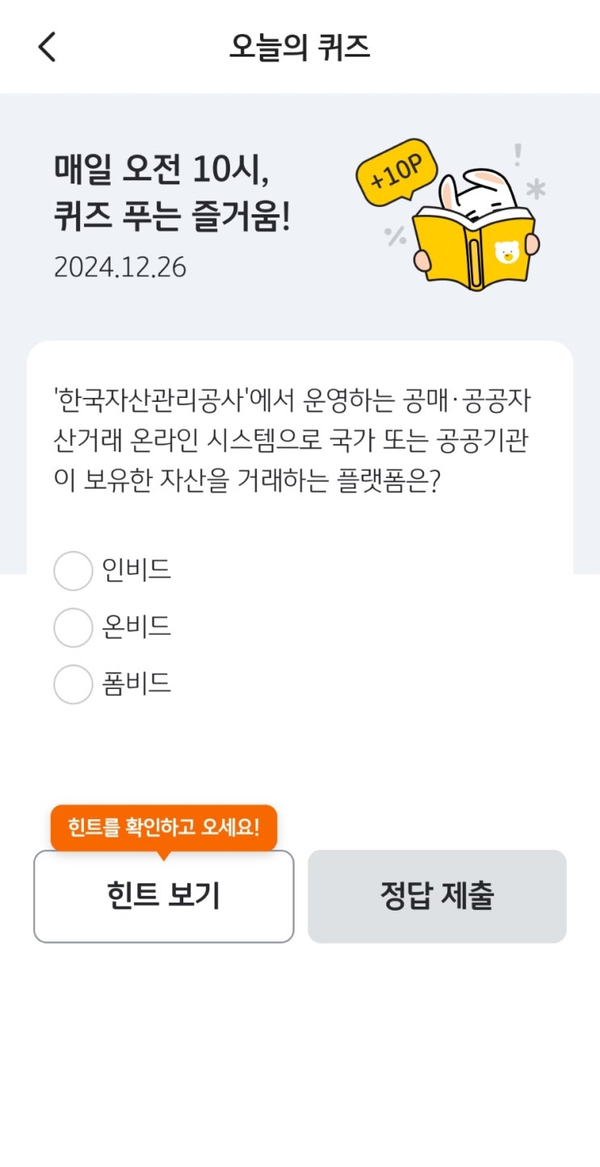Click the 폼비드 answer label
Viewport: 600px width, 1167px height.
tap(136, 683)
